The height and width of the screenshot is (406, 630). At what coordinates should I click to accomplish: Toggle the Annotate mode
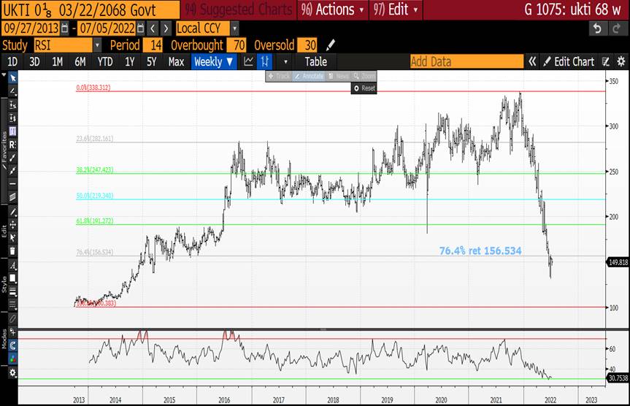point(309,76)
